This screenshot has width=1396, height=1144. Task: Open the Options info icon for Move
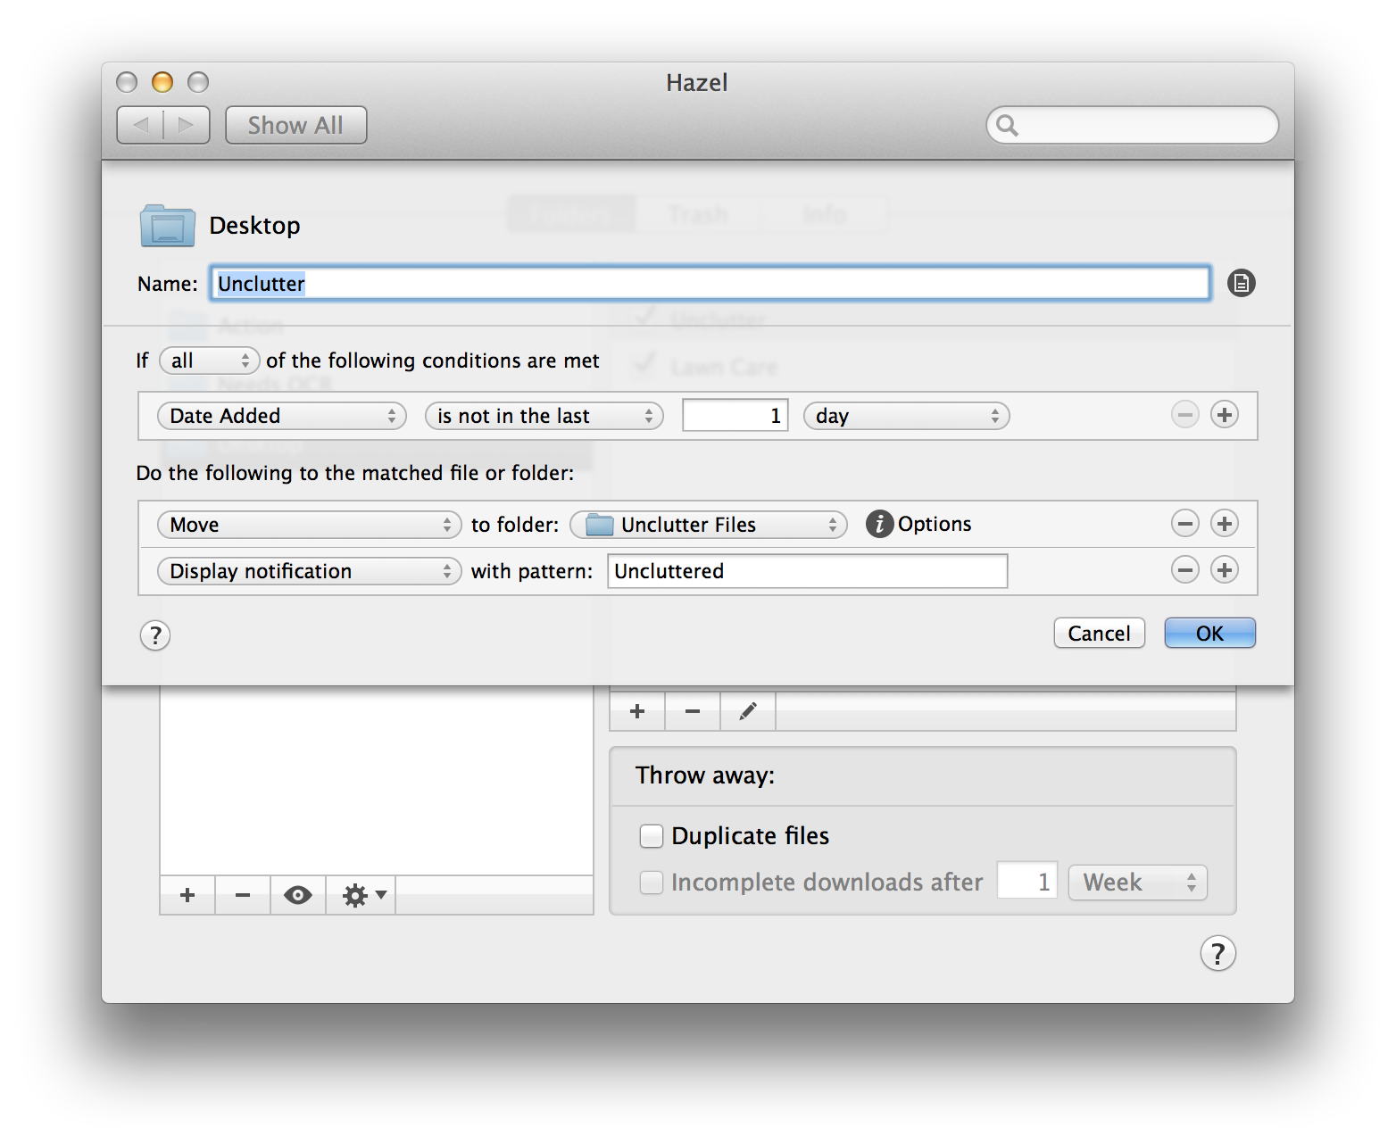click(x=879, y=524)
